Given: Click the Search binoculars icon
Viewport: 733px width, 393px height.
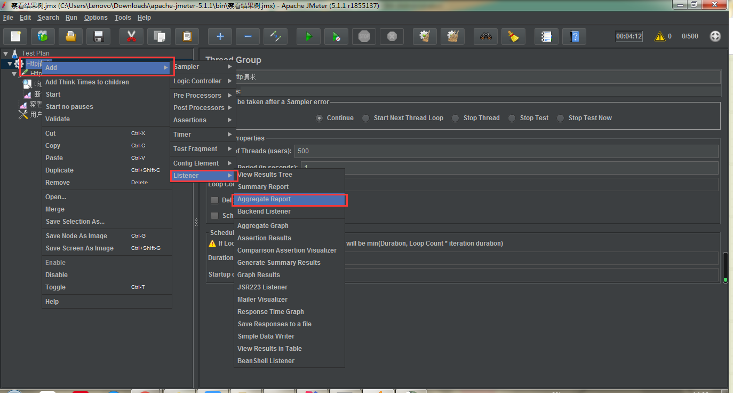Looking at the screenshot, I should click(x=485, y=36).
